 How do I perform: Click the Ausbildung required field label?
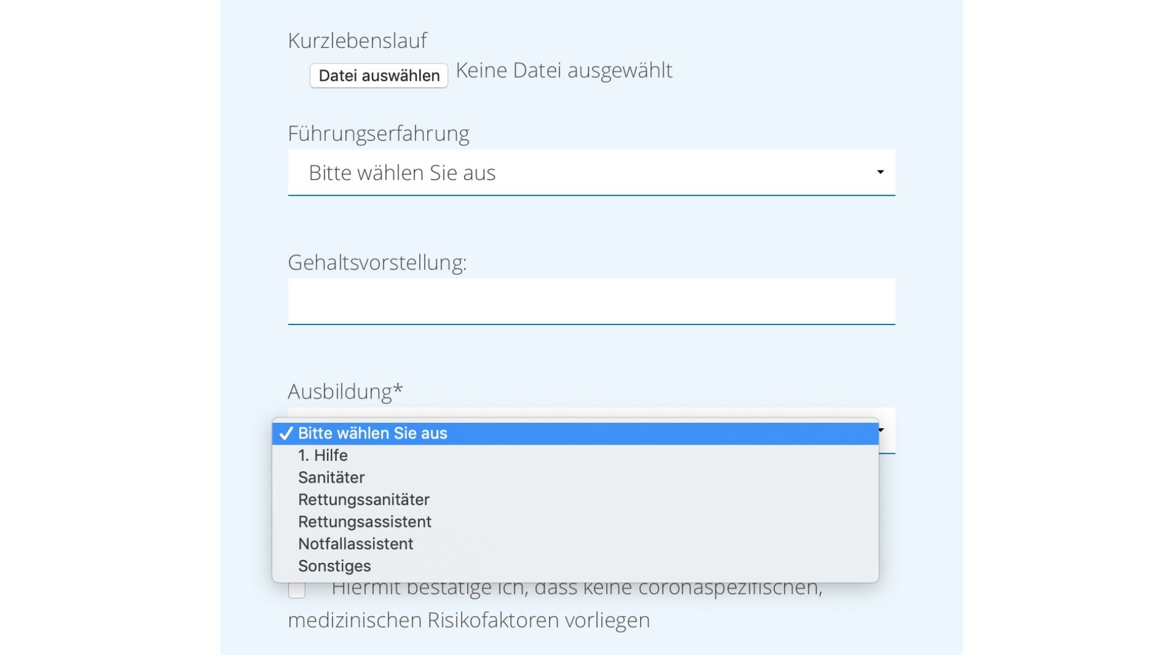pyautogui.click(x=345, y=392)
